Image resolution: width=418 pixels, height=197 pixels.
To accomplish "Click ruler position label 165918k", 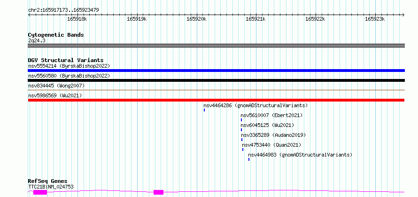I will (x=77, y=19).
